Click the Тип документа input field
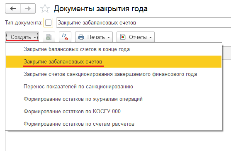 coord(143,23)
